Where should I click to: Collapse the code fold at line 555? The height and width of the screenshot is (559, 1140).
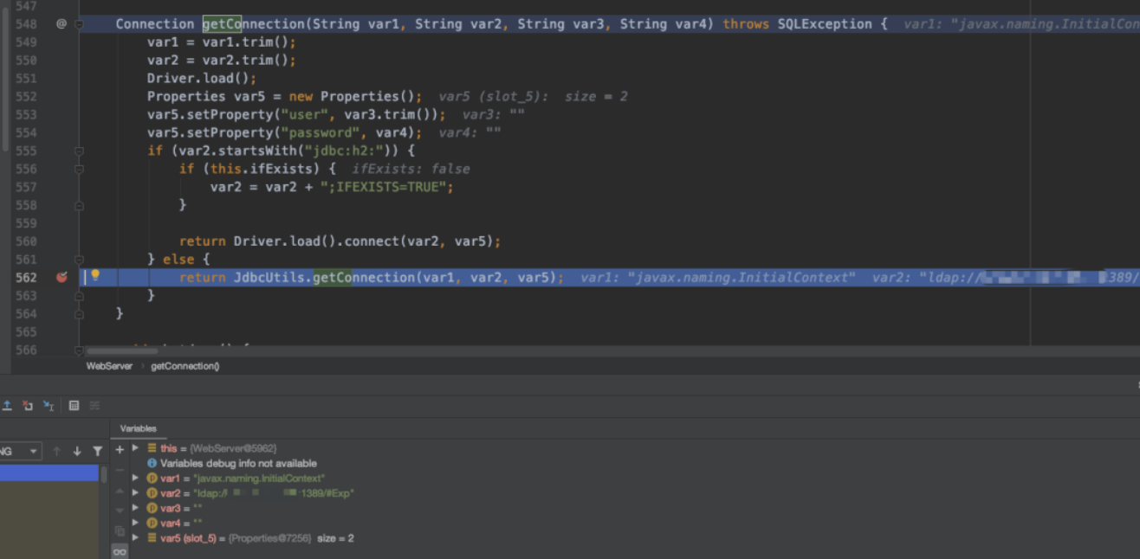tap(79, 151)
